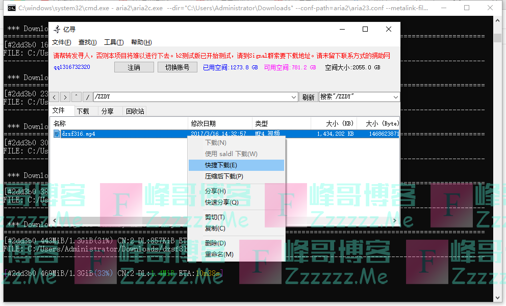This screenshot has width=506, height=306.
Task: Click the dzsf316.mp4 file icon
Action: (x=57, y=134)
